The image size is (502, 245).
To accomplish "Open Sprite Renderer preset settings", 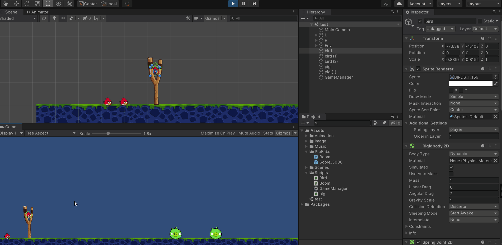I will click(x=489, y=69).
